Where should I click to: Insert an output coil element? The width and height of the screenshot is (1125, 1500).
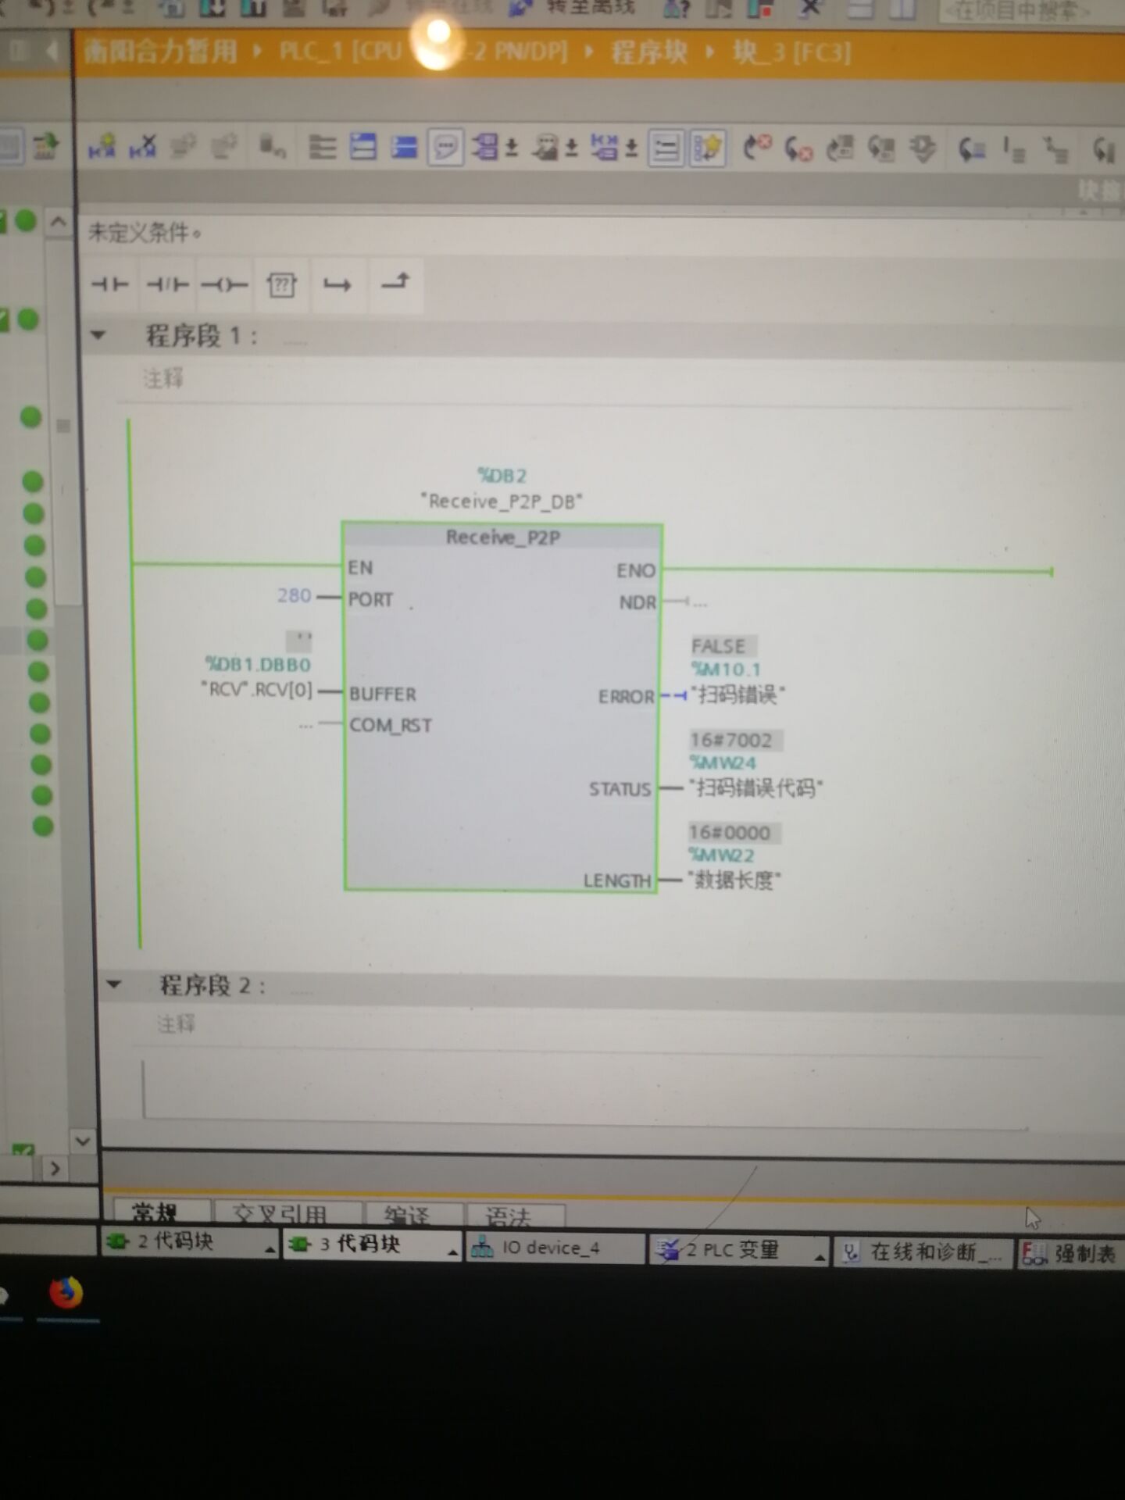tap(224, 285)
